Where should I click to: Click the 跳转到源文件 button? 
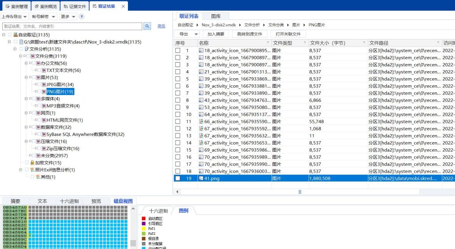click(x=249, y=34)
